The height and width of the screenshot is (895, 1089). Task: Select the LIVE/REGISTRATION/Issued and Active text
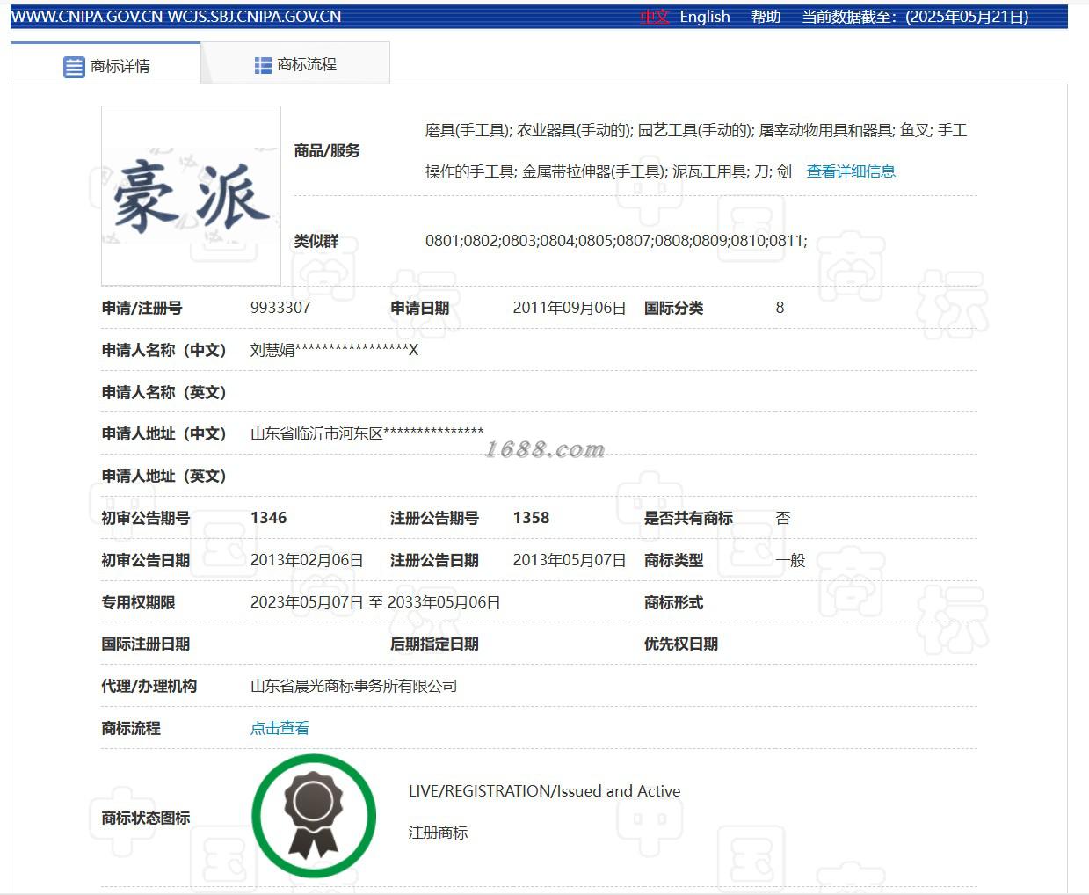(x=544, y=790)
